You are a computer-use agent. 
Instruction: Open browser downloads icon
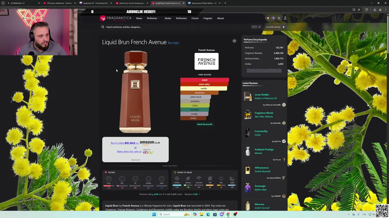point(374,9)
